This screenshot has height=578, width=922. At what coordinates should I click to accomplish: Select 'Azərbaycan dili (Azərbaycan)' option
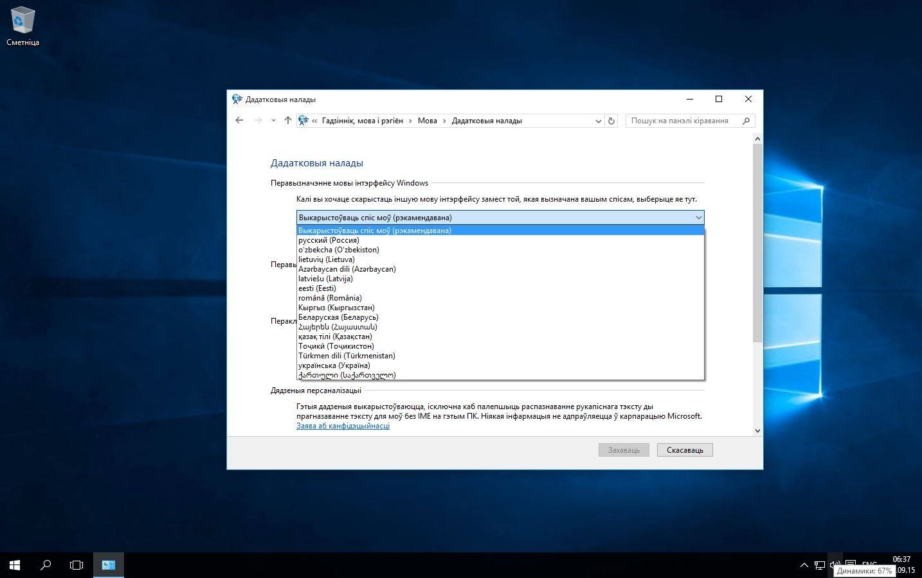pyautogui.click(x=500, y=269)
